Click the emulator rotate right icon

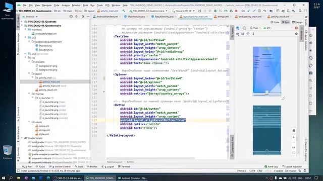point(311,66)
